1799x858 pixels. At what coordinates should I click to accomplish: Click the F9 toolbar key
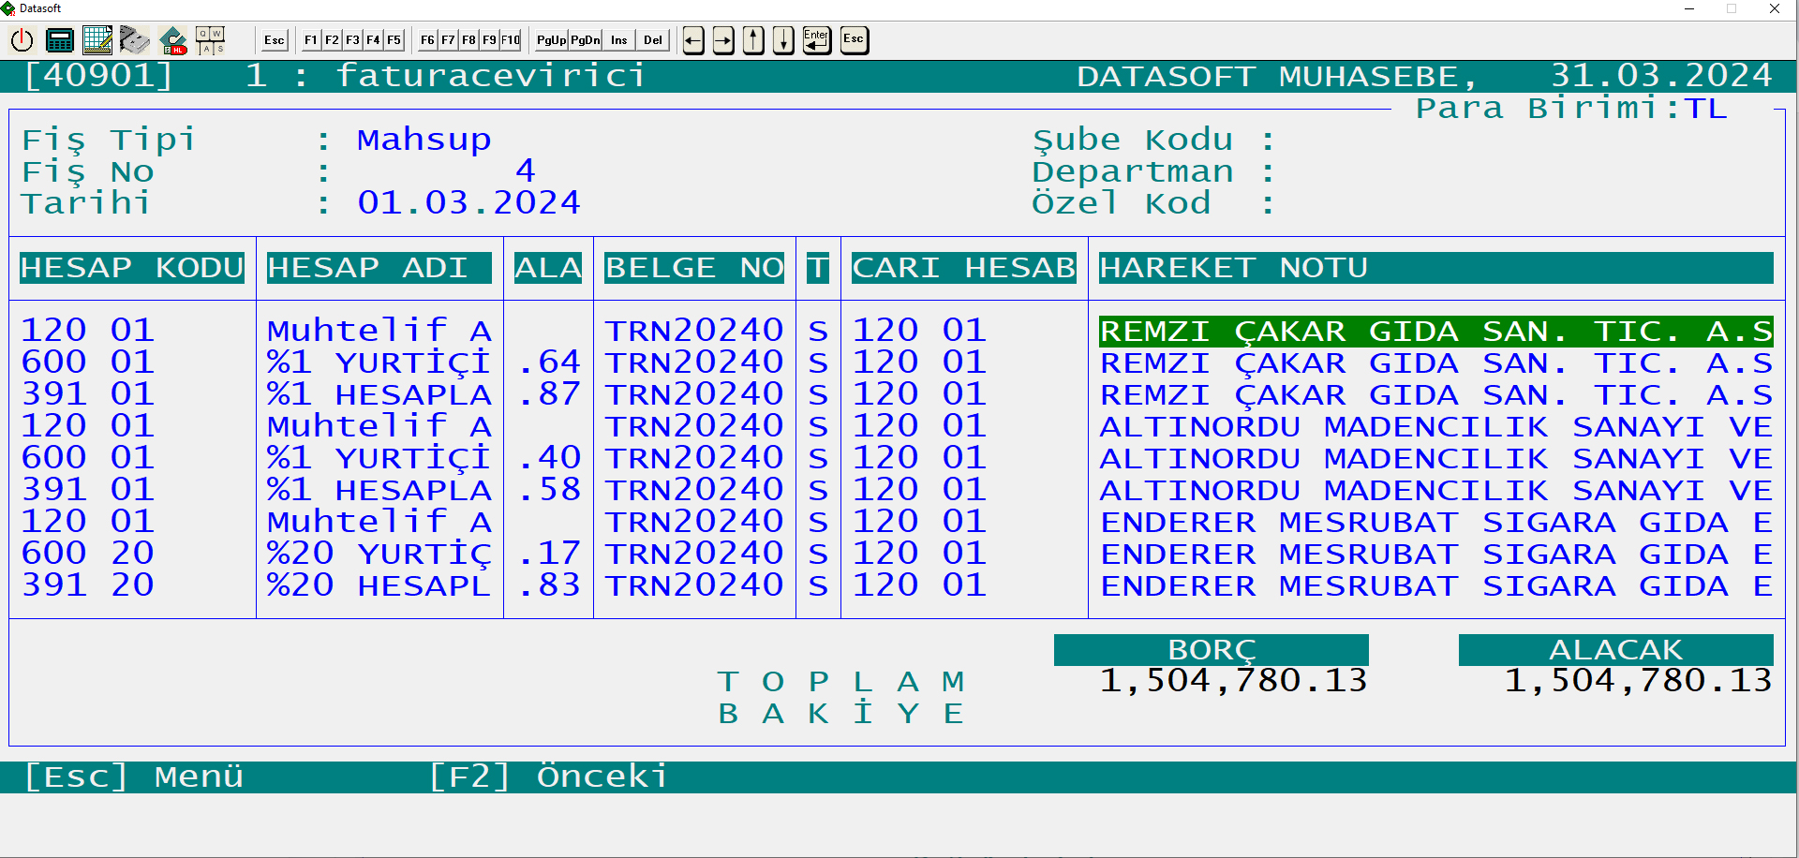(x=489, y=40)
